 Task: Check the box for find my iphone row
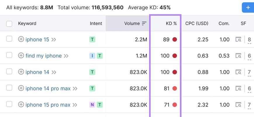point(9,55)
